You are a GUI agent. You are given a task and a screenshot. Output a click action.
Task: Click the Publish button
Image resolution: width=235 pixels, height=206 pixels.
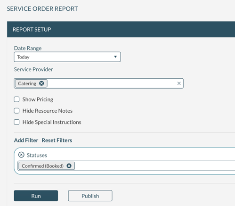(x=90, y=196)
